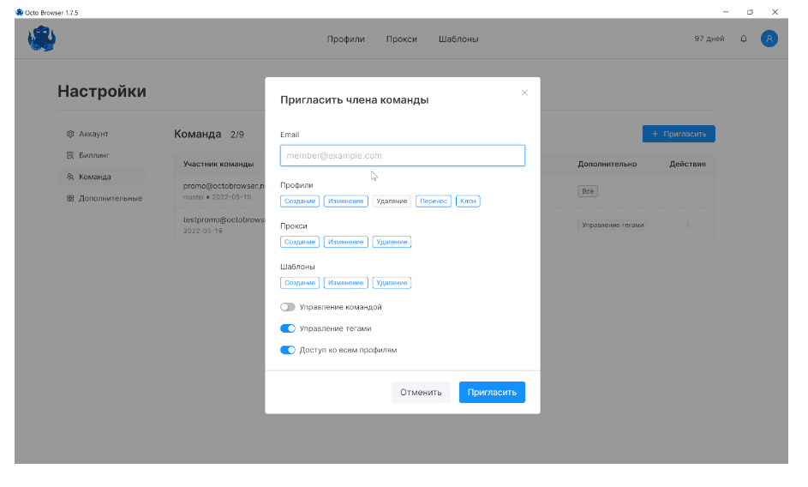Click the Участник команды column header

218,164
